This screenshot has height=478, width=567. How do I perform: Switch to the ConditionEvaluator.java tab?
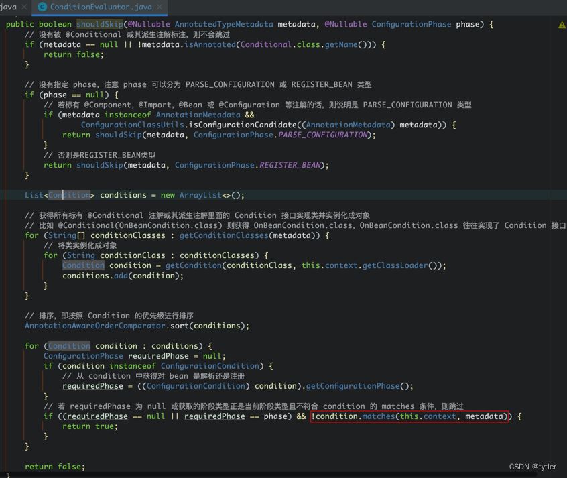[101, 7]
